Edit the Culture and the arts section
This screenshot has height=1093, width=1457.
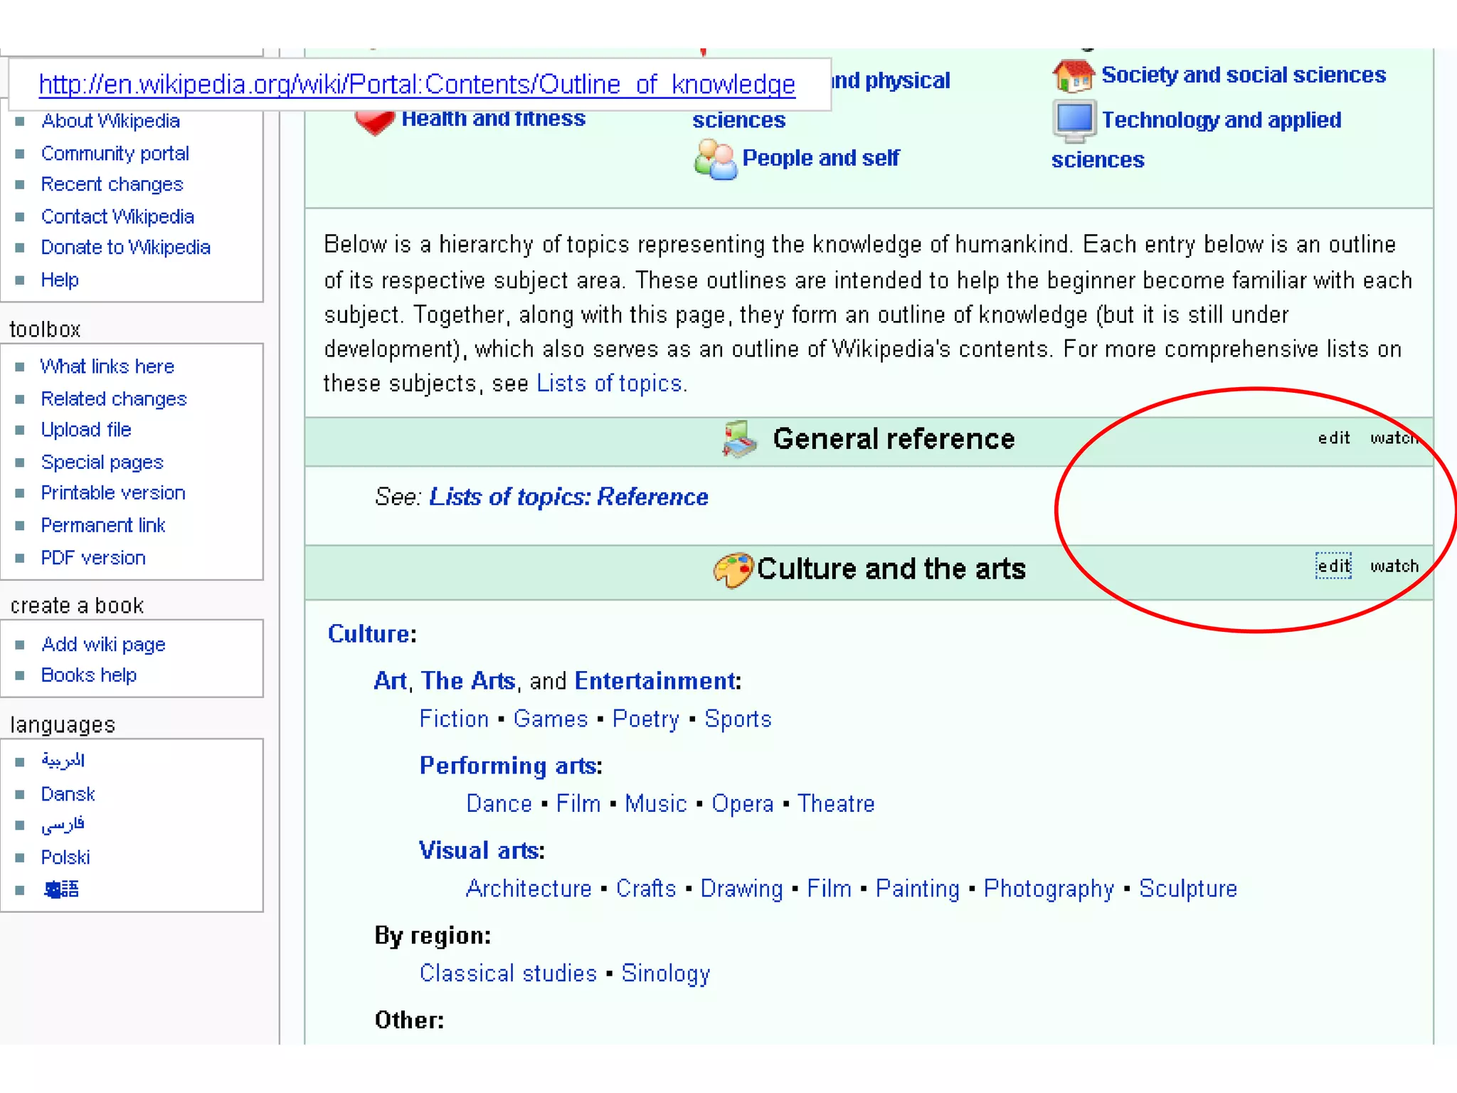(1333, 566)
